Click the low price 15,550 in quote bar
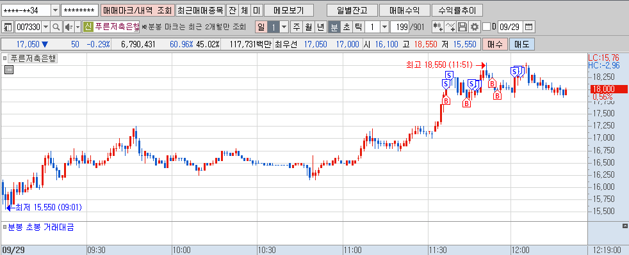 coord(465,45)
